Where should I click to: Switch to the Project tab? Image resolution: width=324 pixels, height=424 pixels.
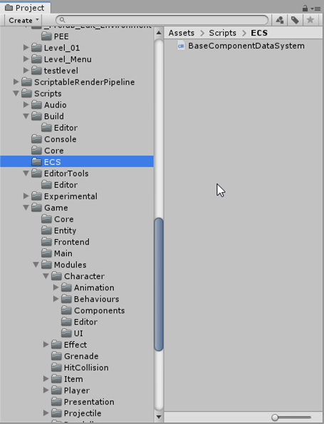tap(25, 8)
